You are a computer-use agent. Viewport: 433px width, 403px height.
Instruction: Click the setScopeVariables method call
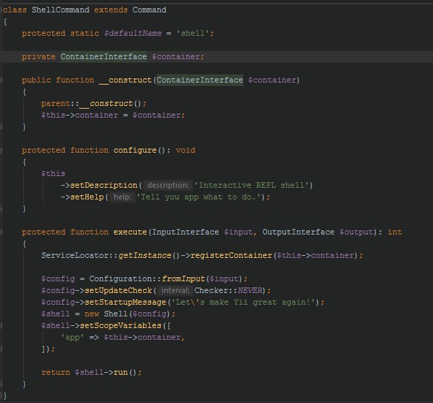pos(120,325)
